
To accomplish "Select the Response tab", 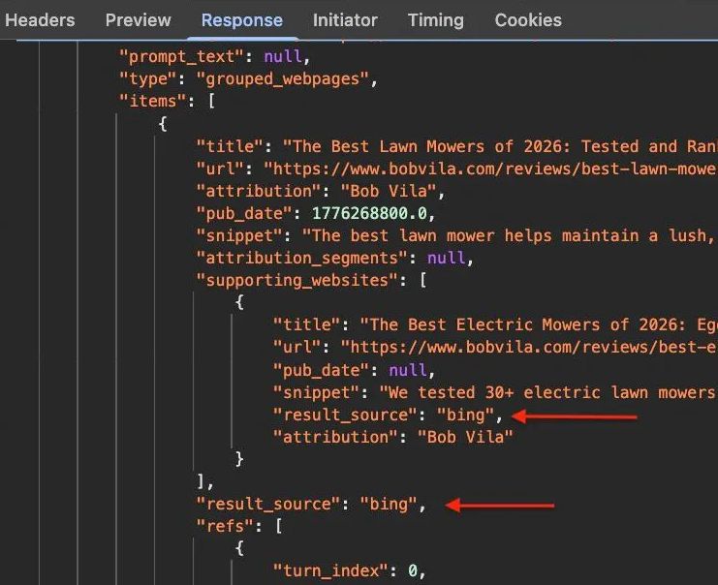I will (x=242, y=20).
